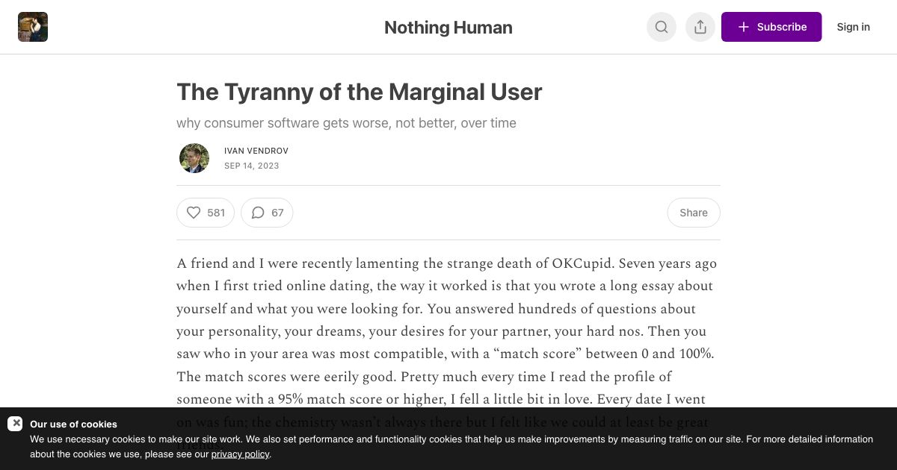Click the Nothing Human site title

click(449, 27)
